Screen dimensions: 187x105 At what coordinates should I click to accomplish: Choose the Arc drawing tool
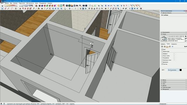click(x=12, y=8)
